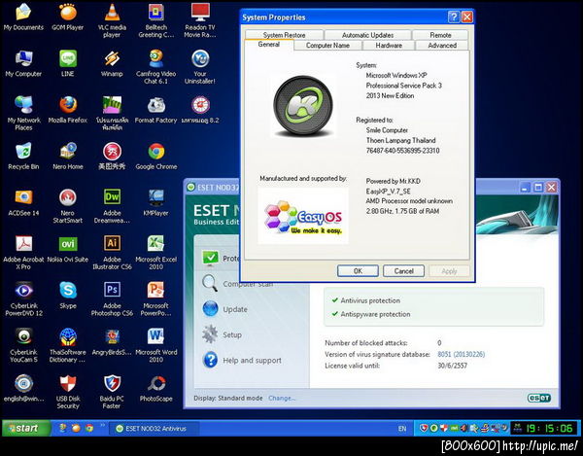Click virus signature database version link
The width and height of the screenshot is (583, 456).
coord(461,354)
